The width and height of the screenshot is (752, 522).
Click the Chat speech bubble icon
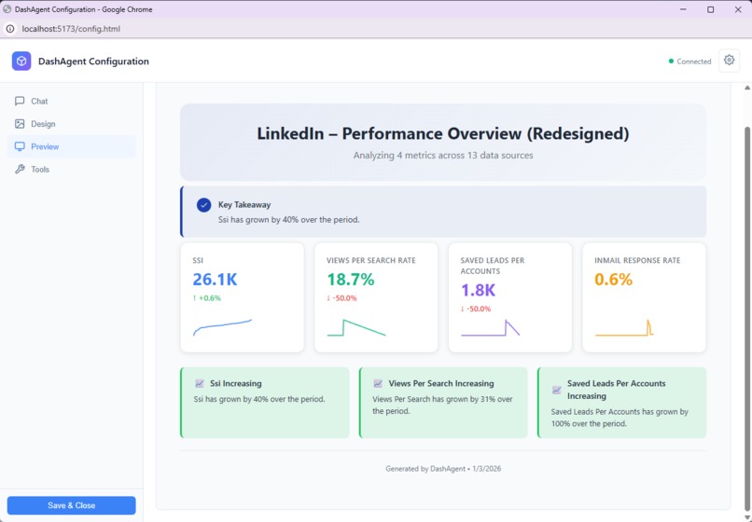[x=20, y=102]
